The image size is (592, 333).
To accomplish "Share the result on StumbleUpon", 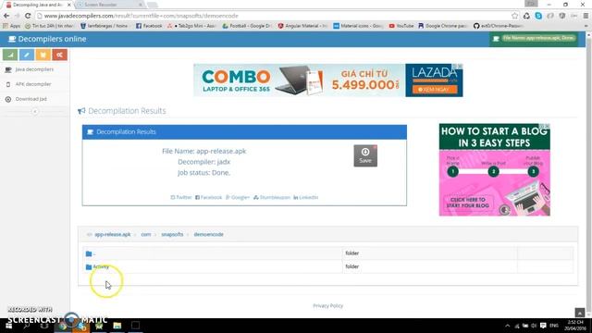I will (272, 197).
